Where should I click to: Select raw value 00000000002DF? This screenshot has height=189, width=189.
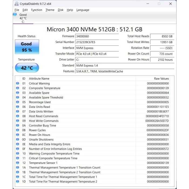coord(158,130)
